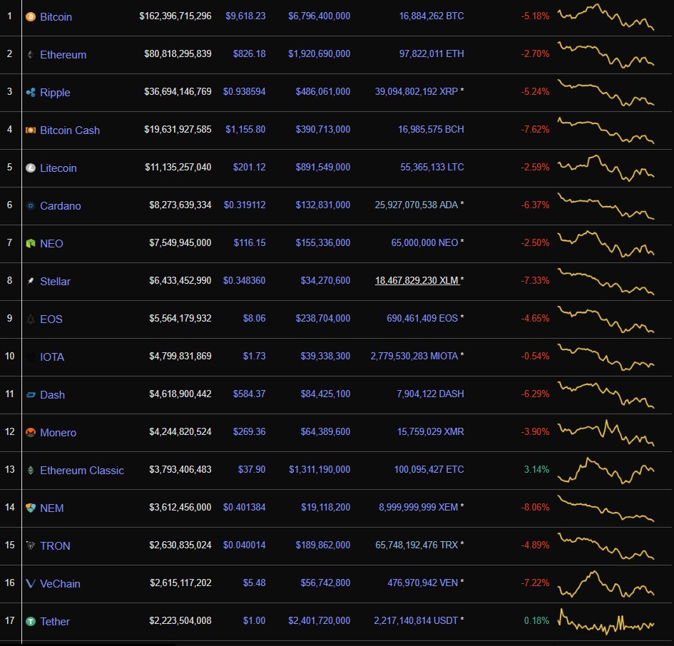Screen dimensions: 674x646
Task: Click Cardano market cap $8,273,639,334
Action: click(180, 205)
